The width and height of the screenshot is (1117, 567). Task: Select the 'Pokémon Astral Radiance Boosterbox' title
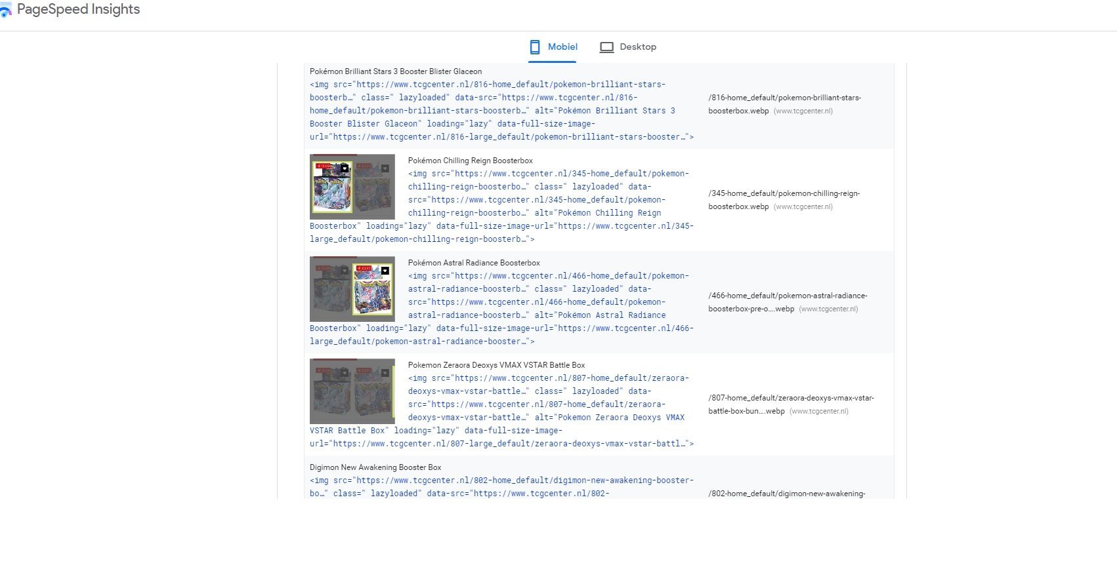tap(474, 263)
